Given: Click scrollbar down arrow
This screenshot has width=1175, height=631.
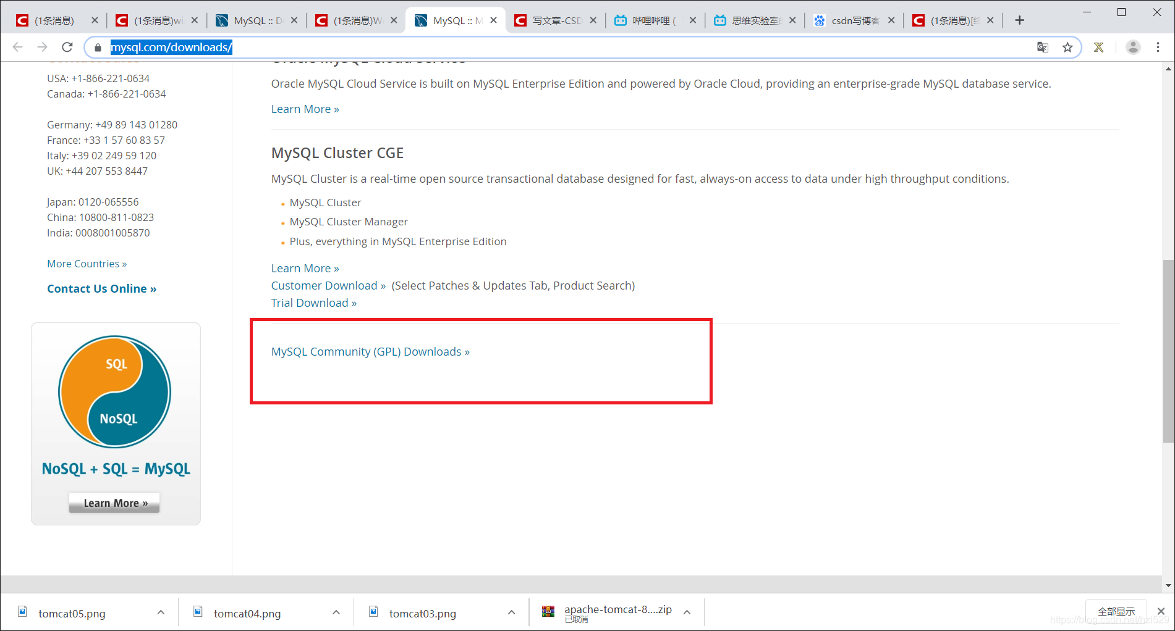Looking at the screenshot, I should point(1168,585).
